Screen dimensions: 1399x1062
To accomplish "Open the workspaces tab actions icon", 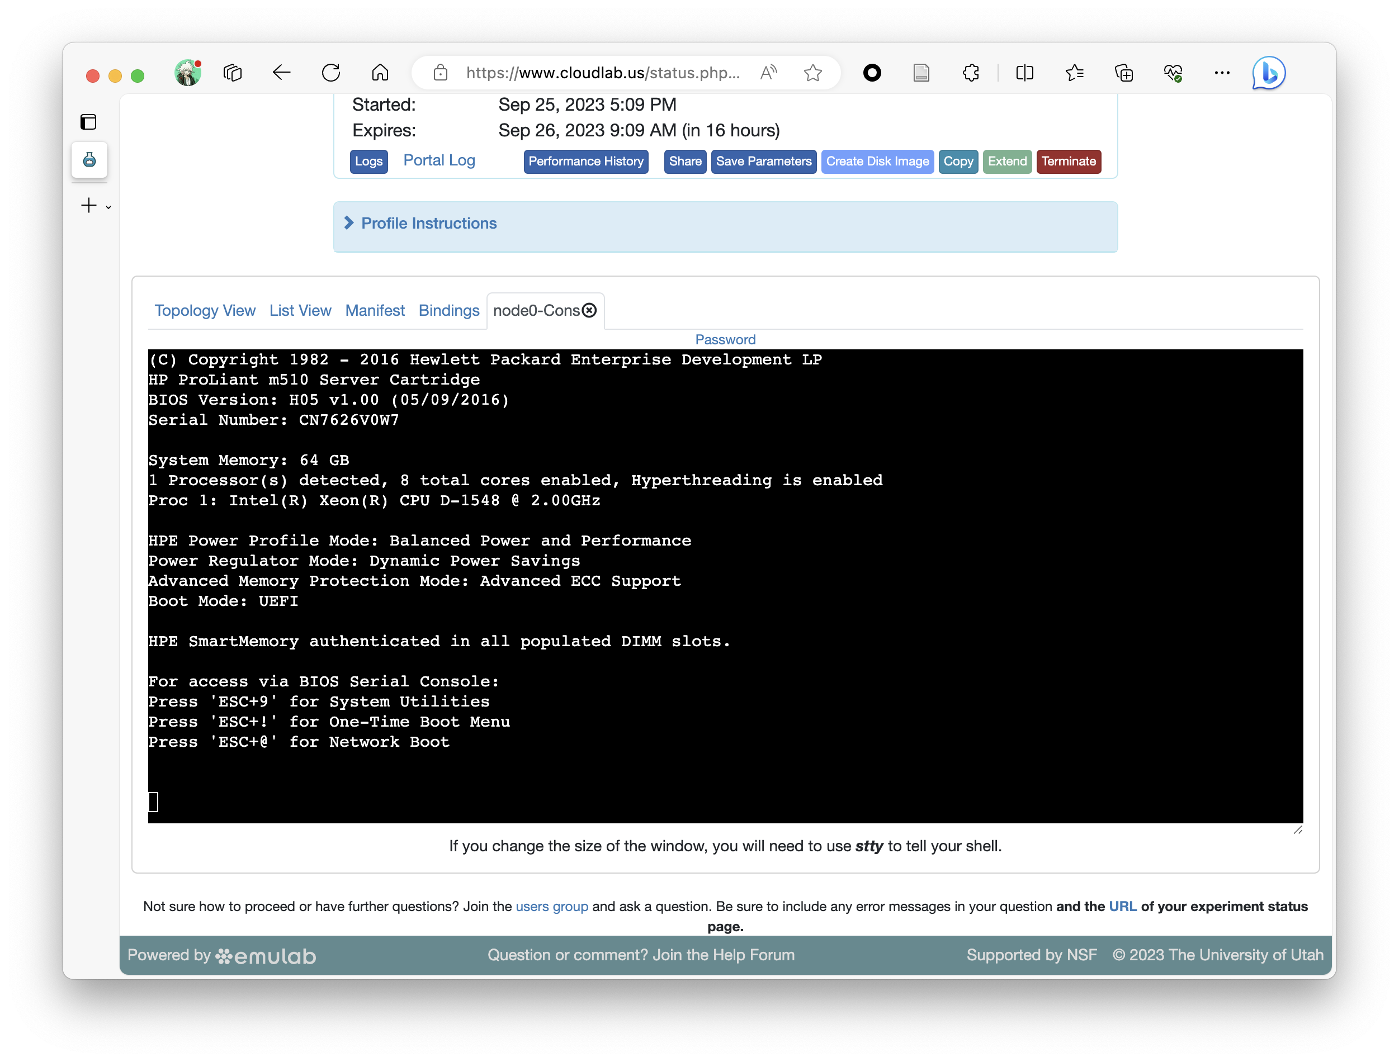I will tap(233, 73).
